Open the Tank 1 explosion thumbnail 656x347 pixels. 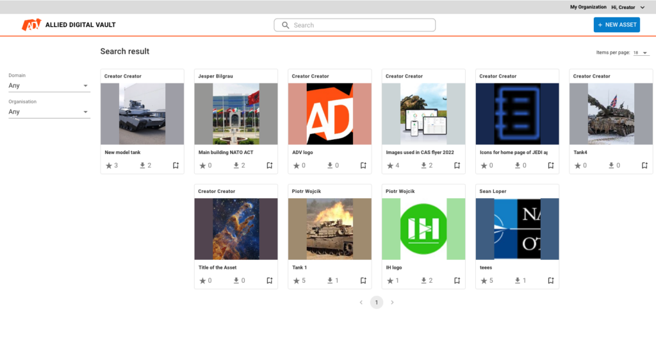pos(330,228)
